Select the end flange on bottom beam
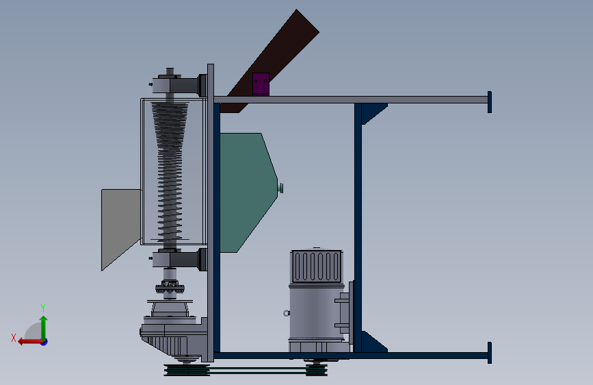 point(489,353)
